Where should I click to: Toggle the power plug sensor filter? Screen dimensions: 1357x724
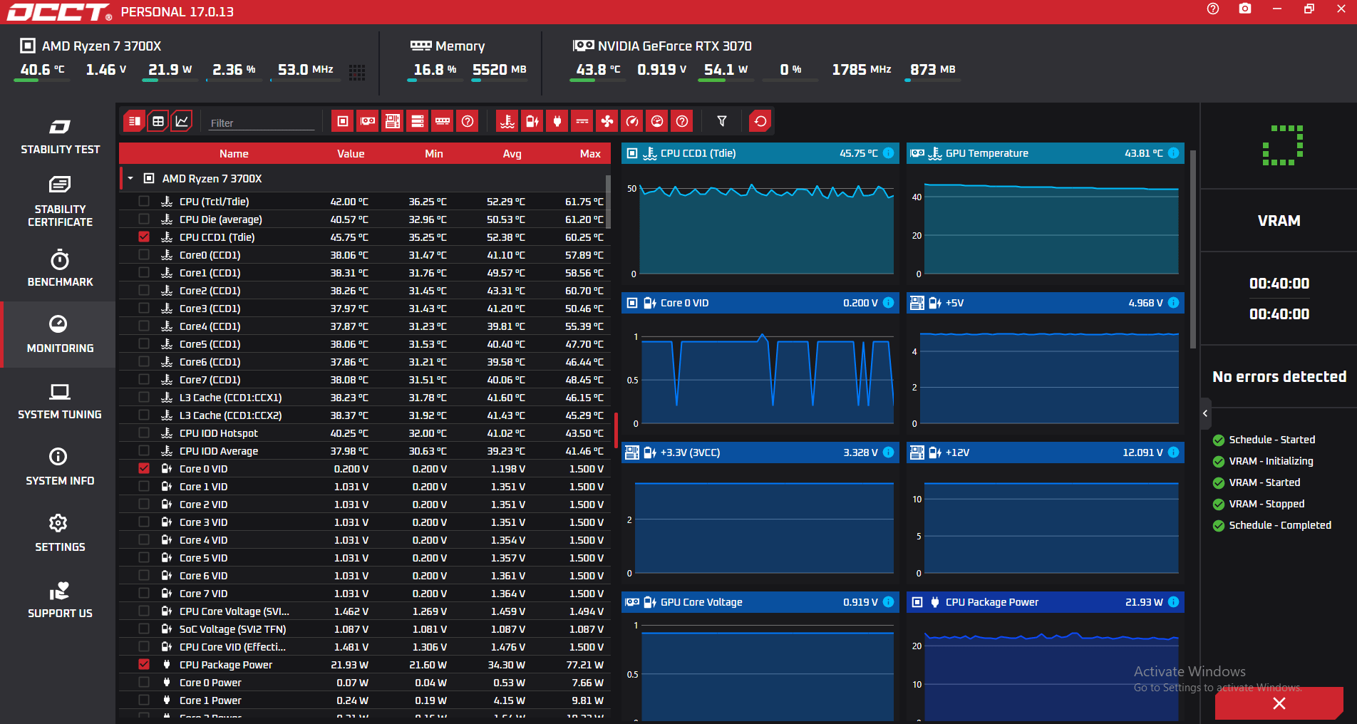[557, 121]
